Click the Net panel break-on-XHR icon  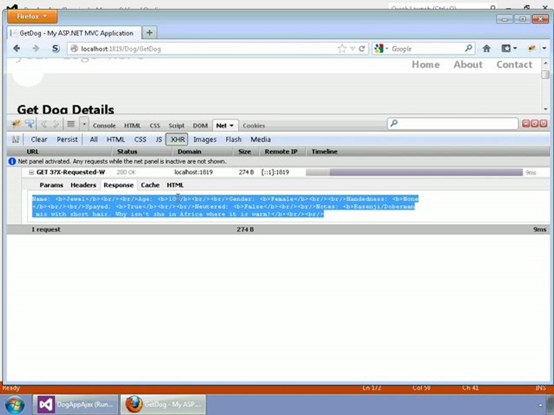[16, 139]
